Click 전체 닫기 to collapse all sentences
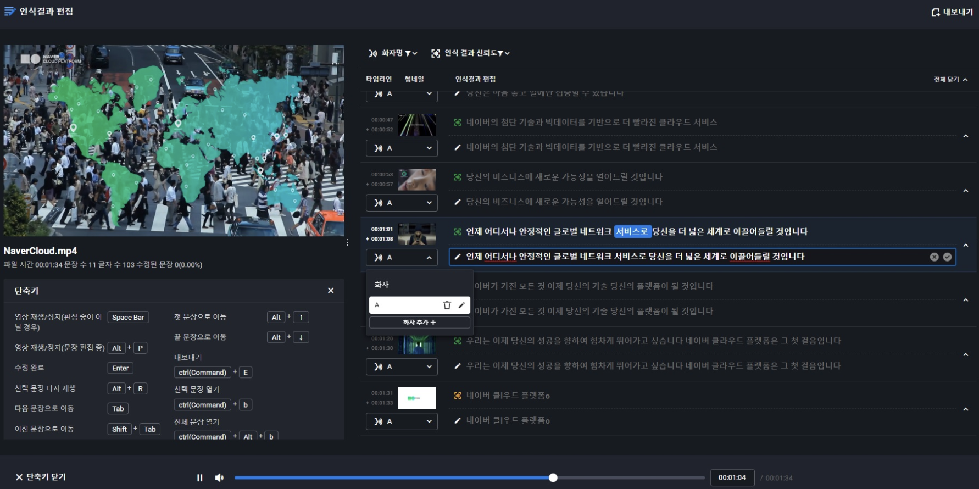 (950, 80)
